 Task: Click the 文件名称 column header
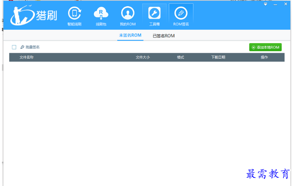click(27, 57)
